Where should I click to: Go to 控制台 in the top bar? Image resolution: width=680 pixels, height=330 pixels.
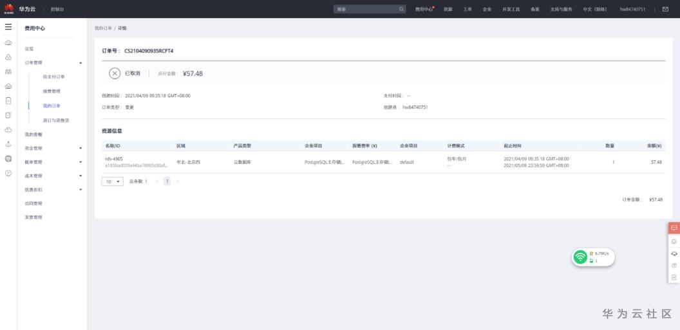coord(57,9)
